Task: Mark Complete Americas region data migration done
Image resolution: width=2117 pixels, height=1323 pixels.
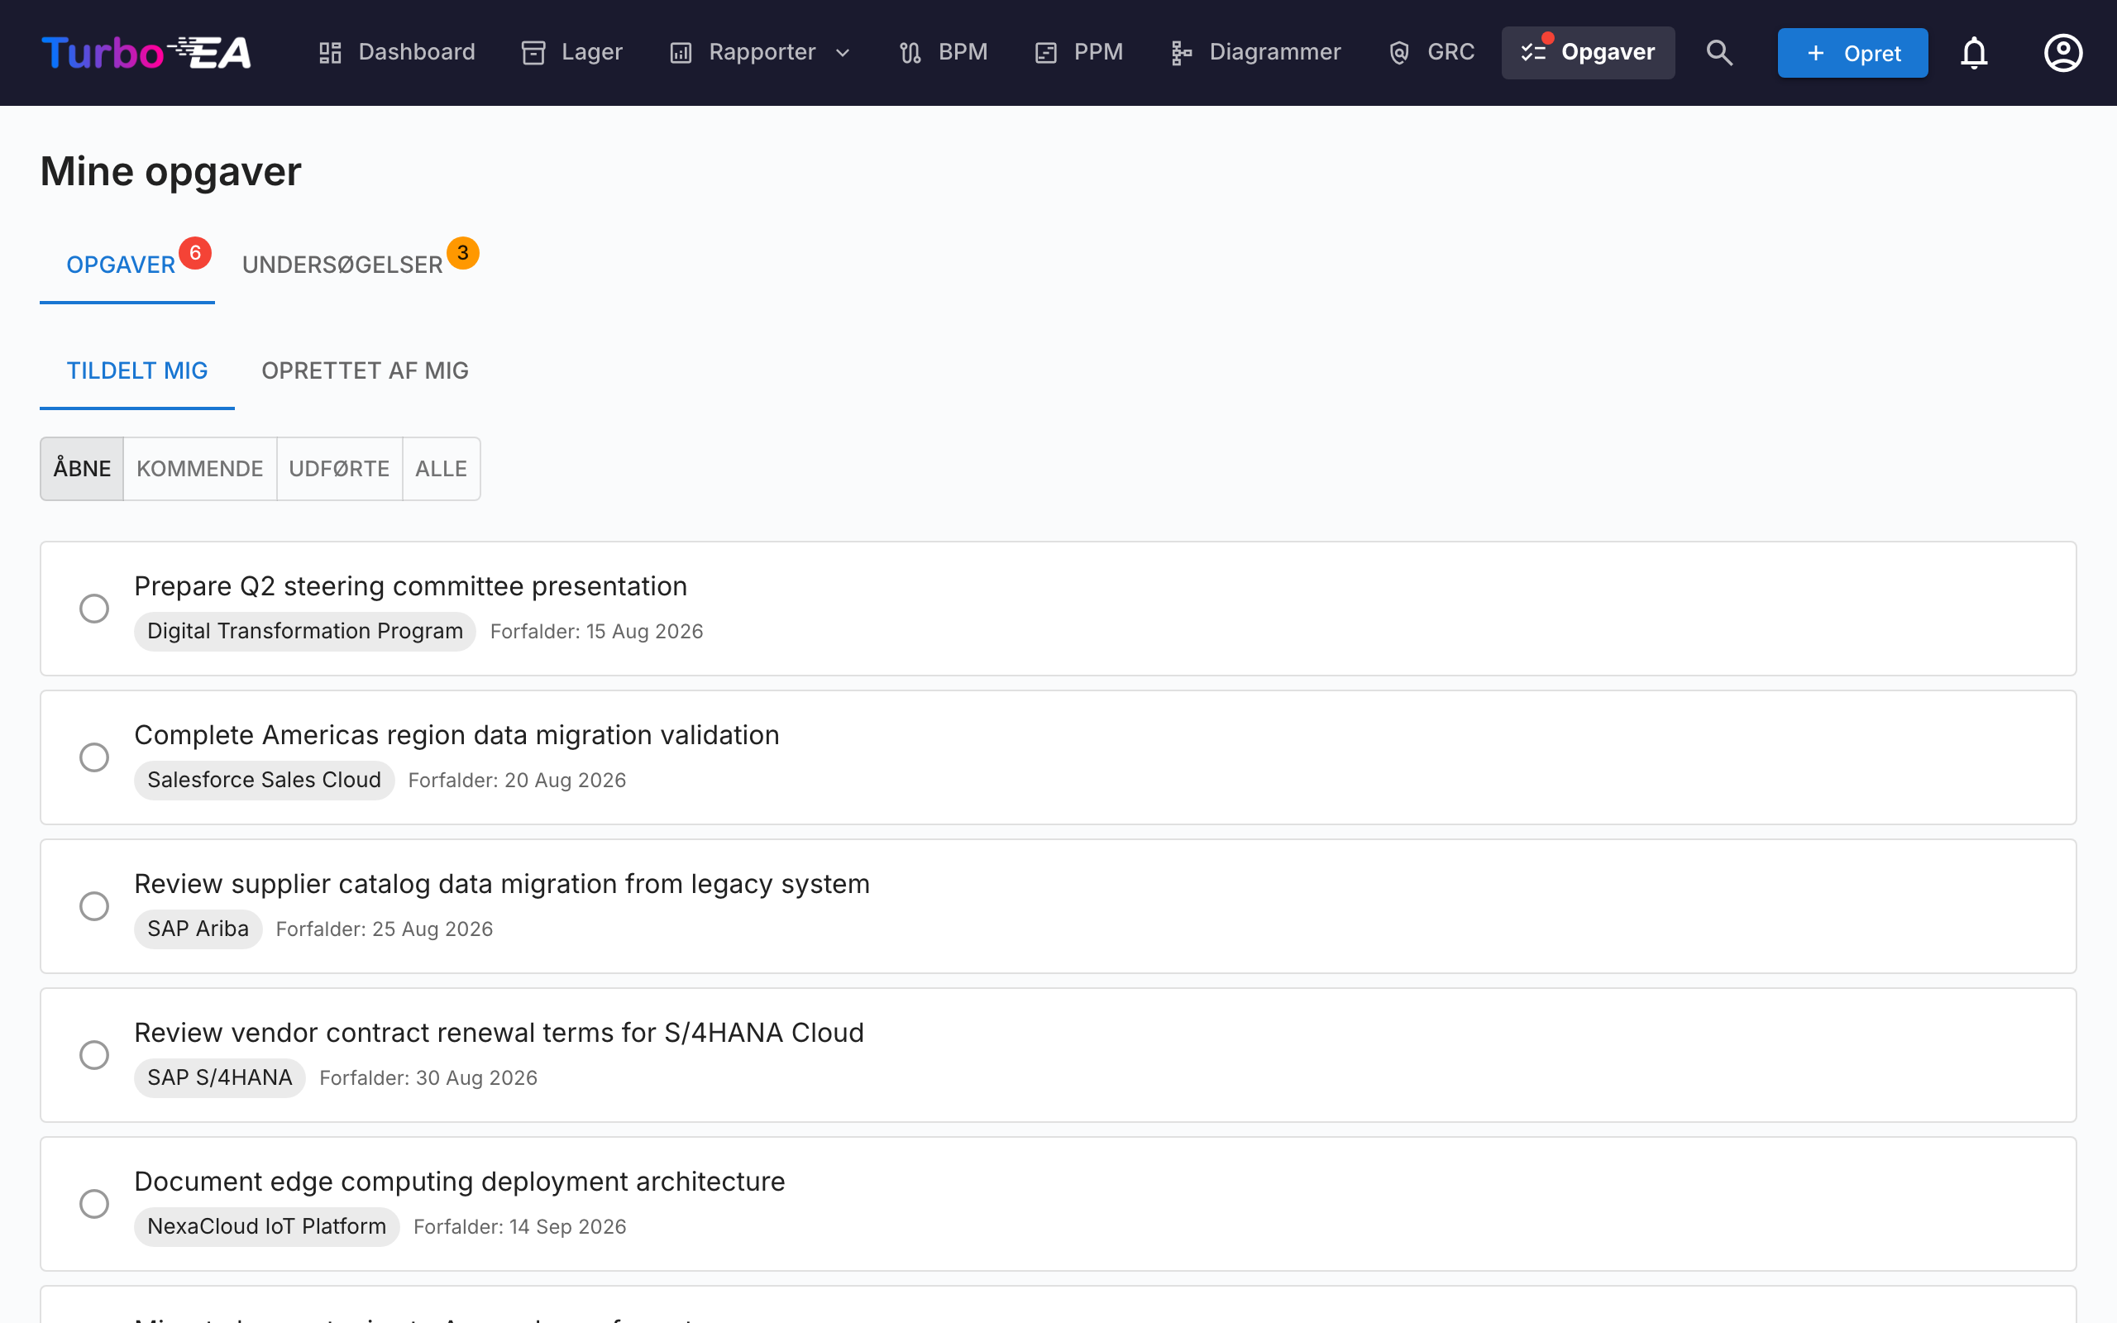Action: point(94,757)
